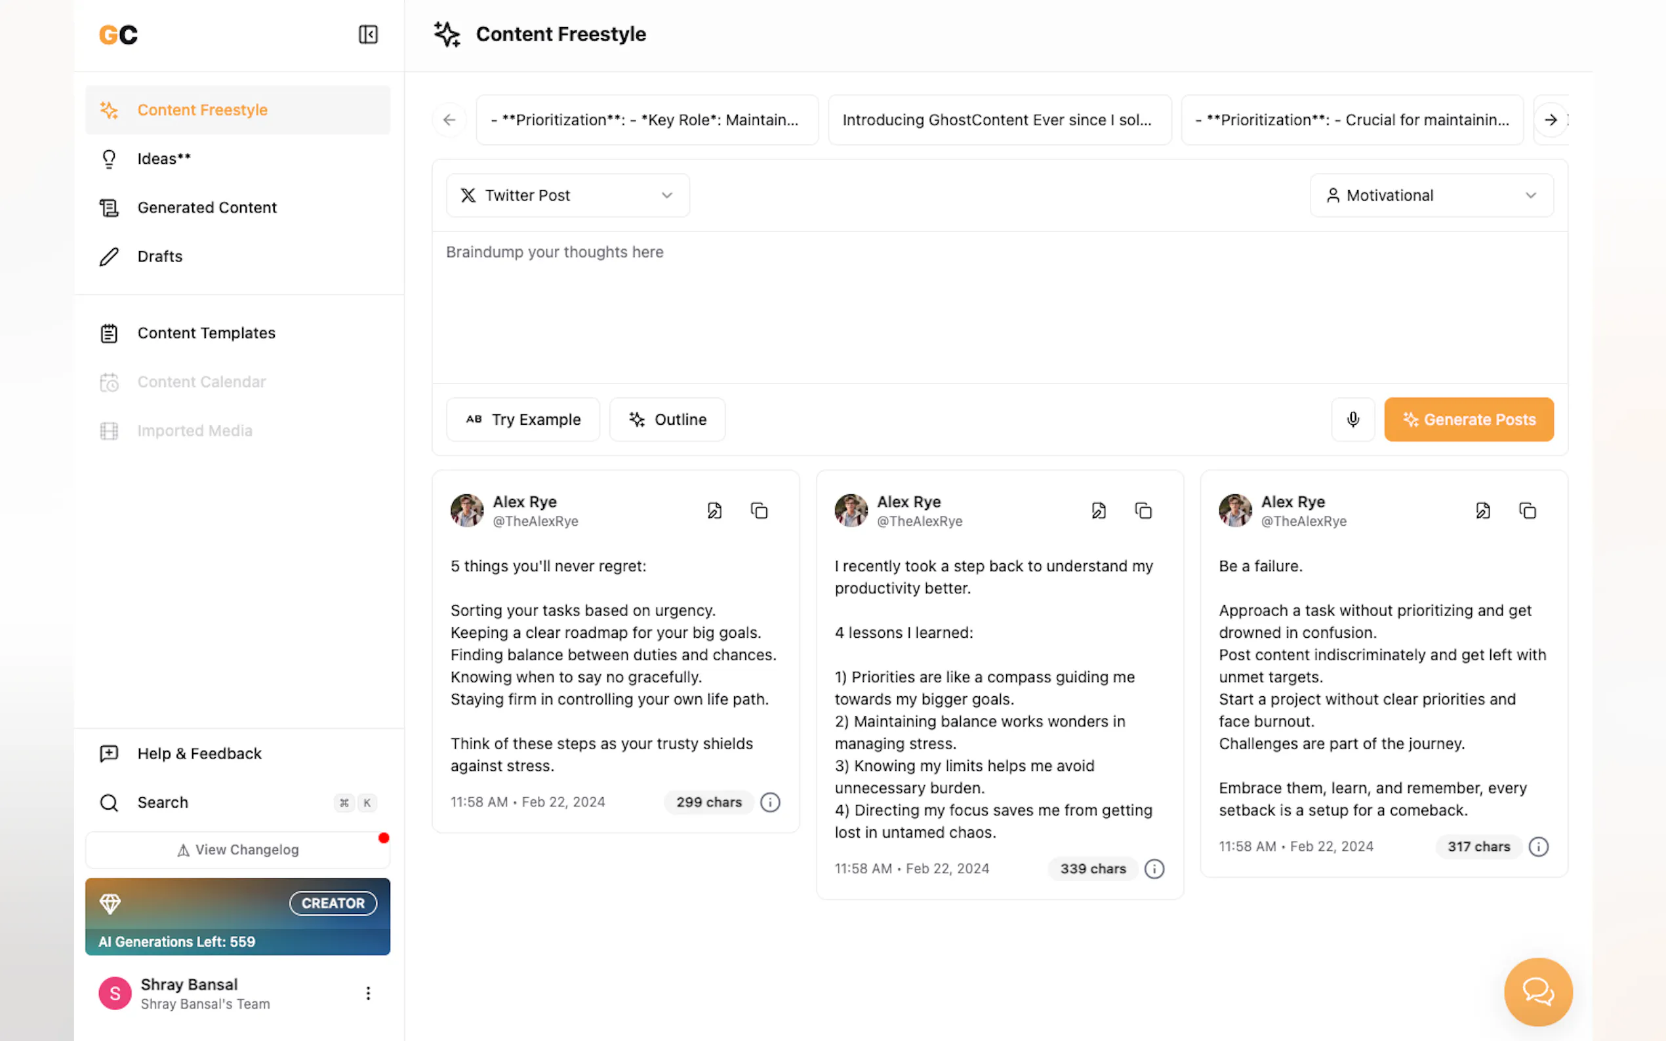Image resolution: width=1666 pixels, height=1041 pixels.
Task: Open the chat support bubble
Action: [1538, 991]
